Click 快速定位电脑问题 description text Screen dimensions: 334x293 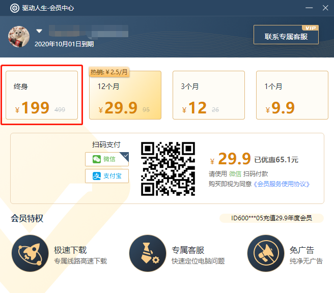click(x=199, y=261)
